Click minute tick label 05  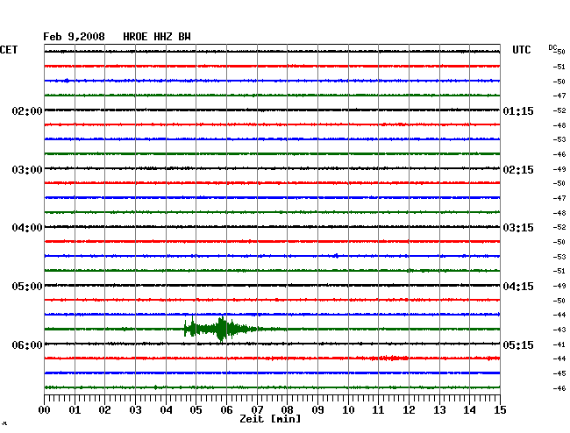[x=196, y=410]
